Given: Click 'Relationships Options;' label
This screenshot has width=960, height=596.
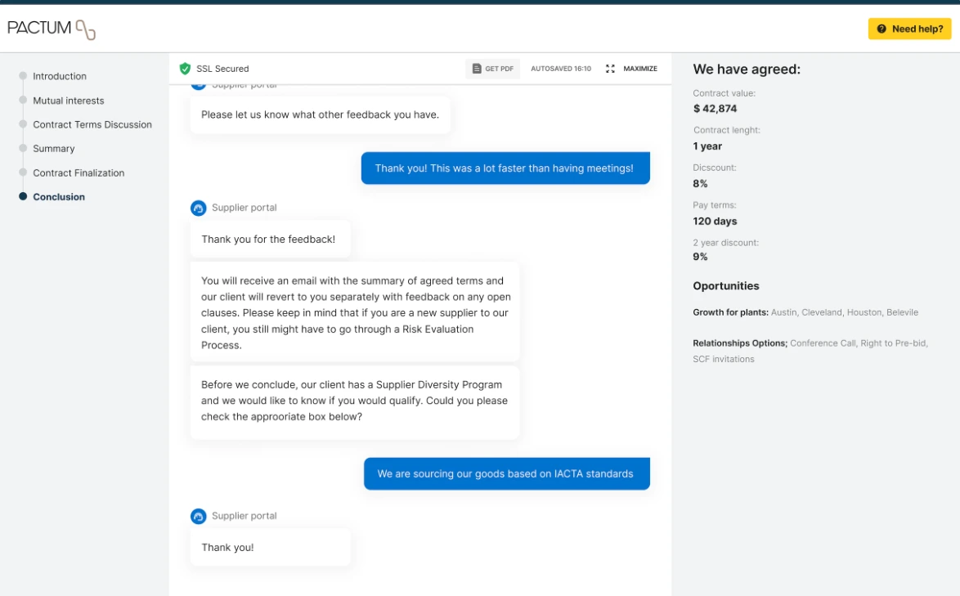Looking at the screenshot, I should pos(739,343).
